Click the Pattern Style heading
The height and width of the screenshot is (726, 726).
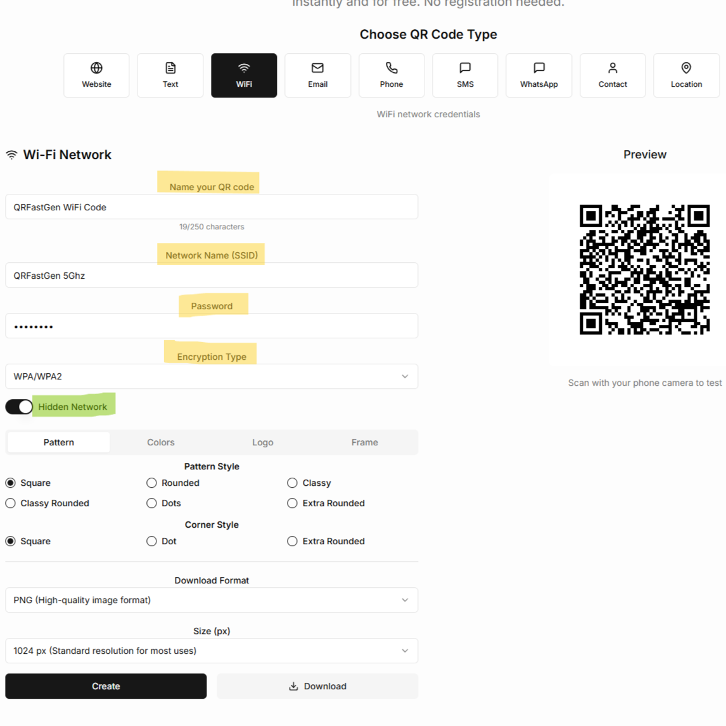[212, 466]
